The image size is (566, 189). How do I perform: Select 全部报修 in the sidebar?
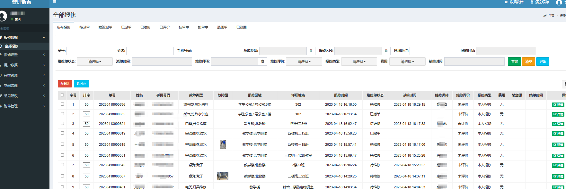pos(25,46)
